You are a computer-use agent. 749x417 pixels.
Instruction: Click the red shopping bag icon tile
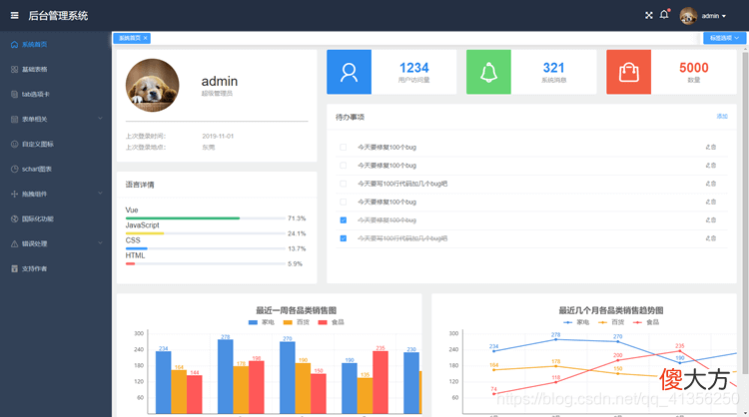point(628,72)
